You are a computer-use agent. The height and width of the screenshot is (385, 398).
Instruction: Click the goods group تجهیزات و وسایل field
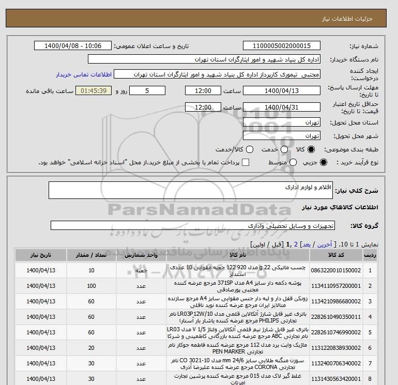pos(193,225)
